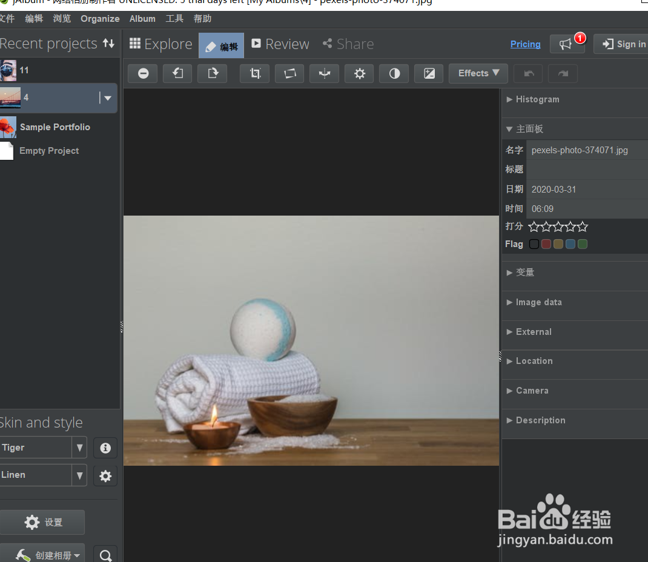Open the 工具 menu
Viewport: 648px width, 562px height.
point(174,19)
